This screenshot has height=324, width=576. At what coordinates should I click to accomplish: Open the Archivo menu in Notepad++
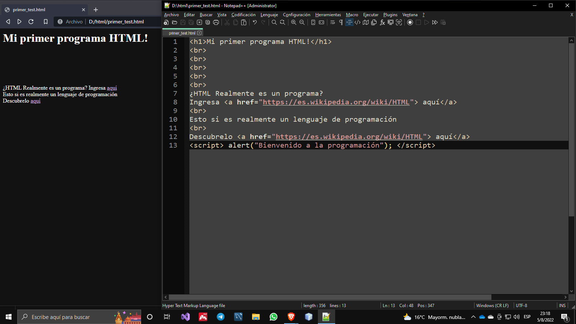[171, 15]
